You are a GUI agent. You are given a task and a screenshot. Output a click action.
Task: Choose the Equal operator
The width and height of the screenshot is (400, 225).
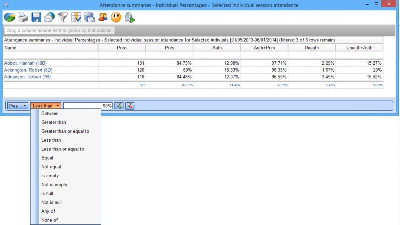coord(47,158)
